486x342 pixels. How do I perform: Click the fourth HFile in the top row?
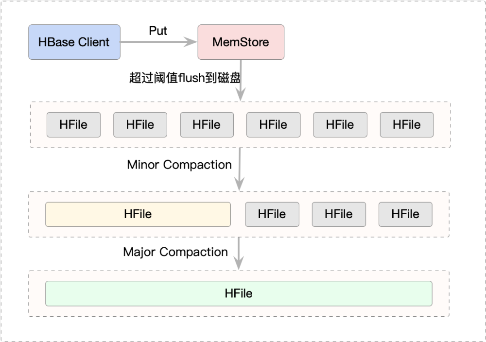[x=273, y=125]
